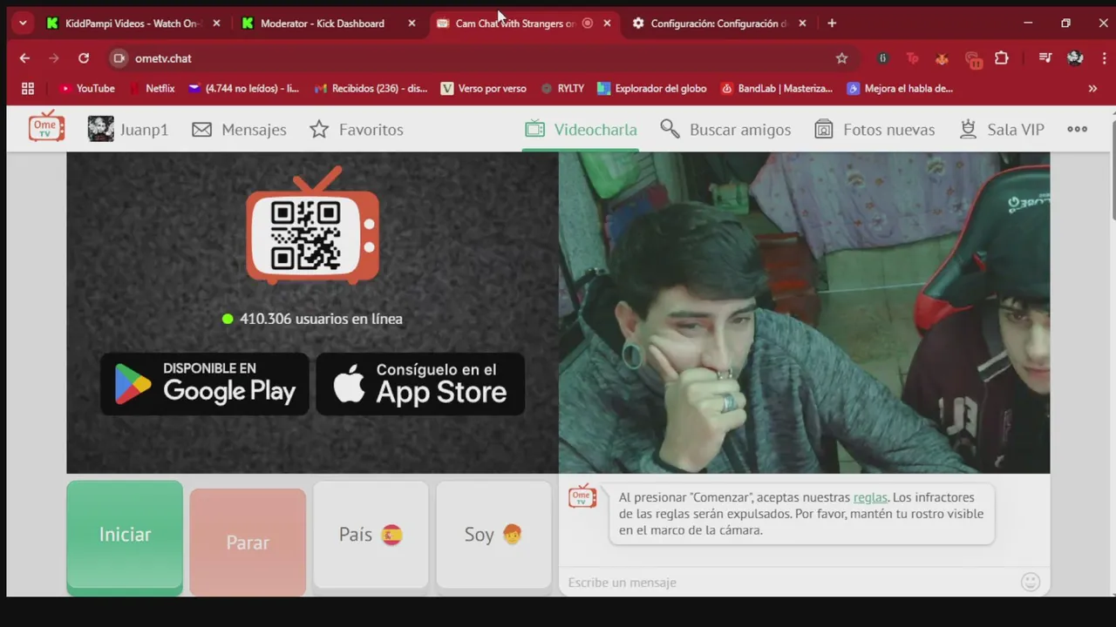Open the media controls music icon
1116x627 pixels.
tap(1045, 58)
